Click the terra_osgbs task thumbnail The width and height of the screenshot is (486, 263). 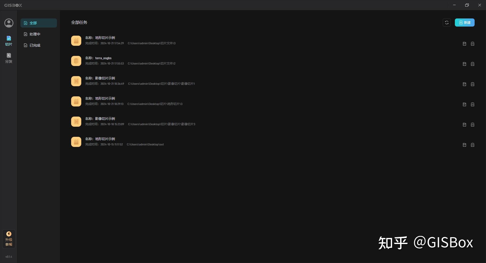click(x=76, y=61)
